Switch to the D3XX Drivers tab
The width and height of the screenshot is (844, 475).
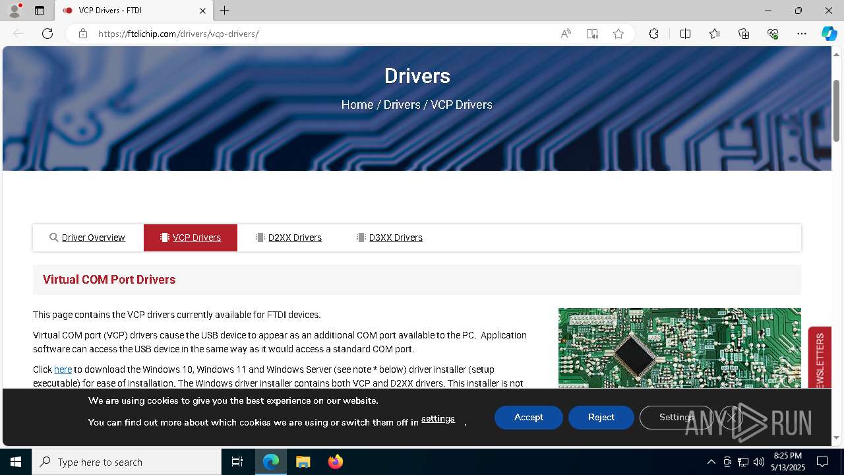(x=390, y=237)
